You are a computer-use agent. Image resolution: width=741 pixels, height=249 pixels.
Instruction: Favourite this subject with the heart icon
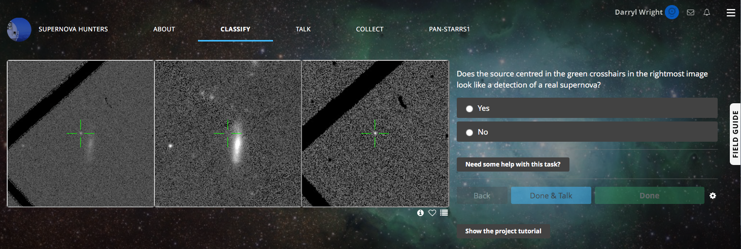[x=432, y=213]
